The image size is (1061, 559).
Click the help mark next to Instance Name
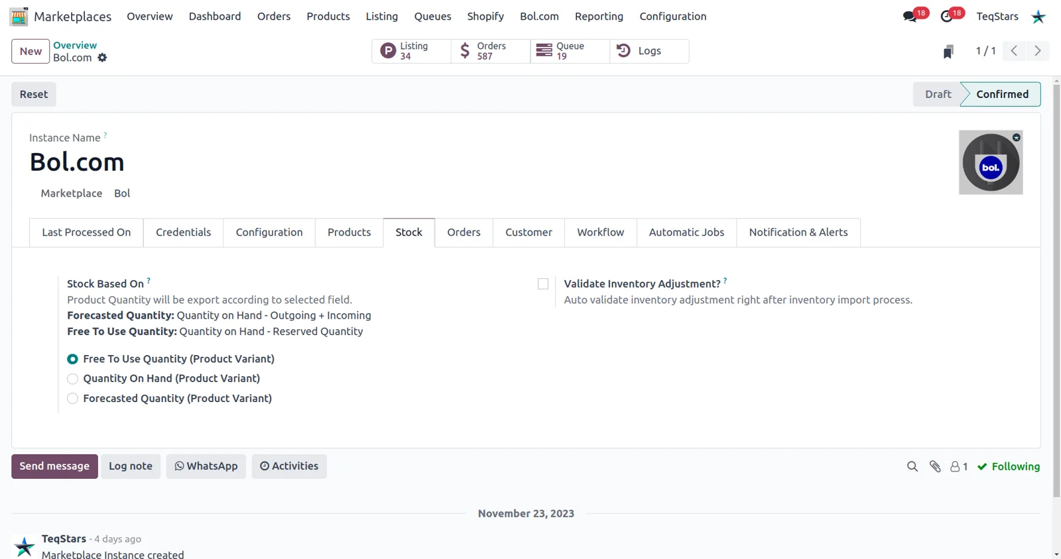tap(105, 135)
